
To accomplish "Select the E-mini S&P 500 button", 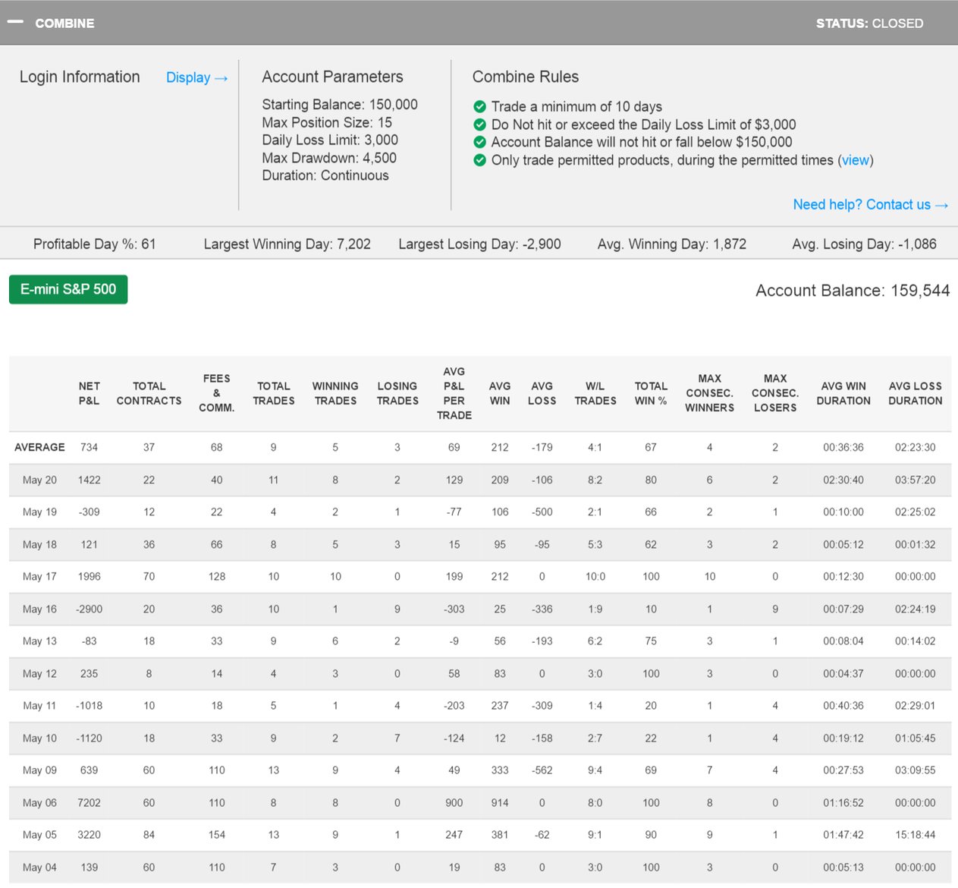I will point(68,289).
